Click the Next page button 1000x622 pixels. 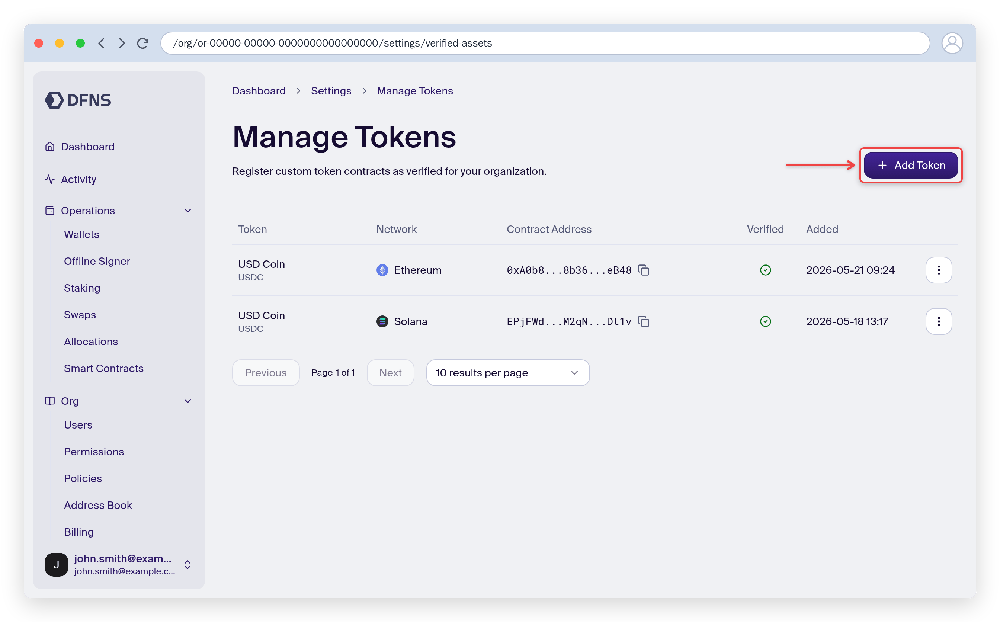click(x=390, y=373)
